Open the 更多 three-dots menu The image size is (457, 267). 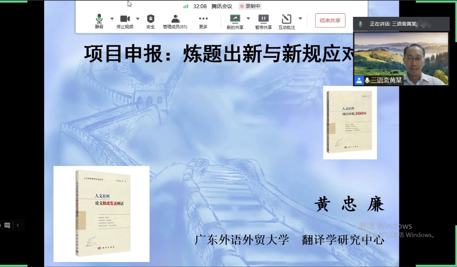(203, 21)
